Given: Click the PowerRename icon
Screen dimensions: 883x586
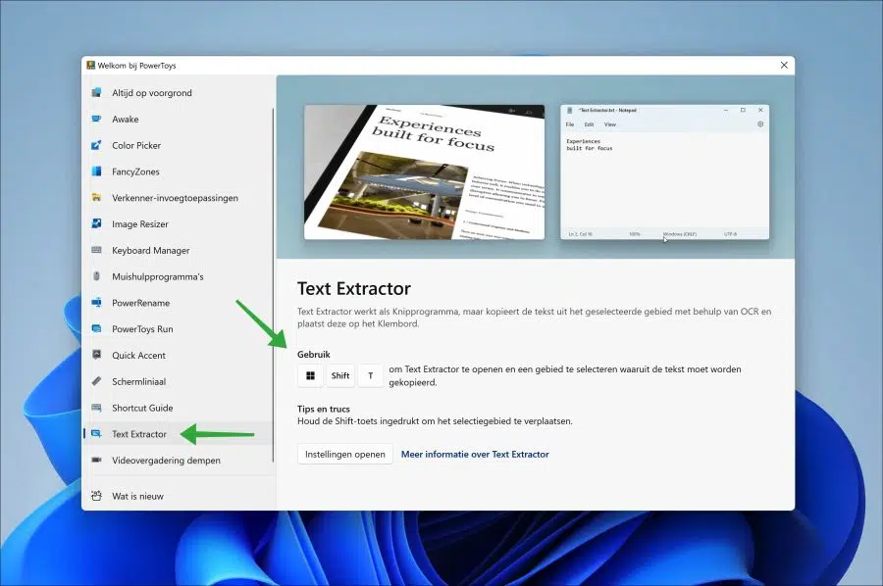Looking at the screenshot, I should [96, 303].
